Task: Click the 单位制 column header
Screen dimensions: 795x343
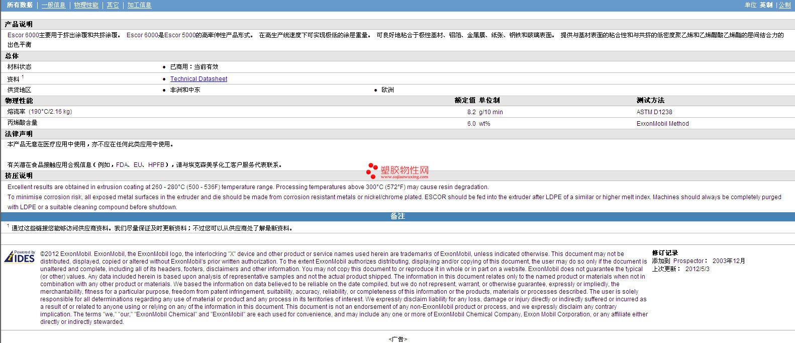Action: 489,101
